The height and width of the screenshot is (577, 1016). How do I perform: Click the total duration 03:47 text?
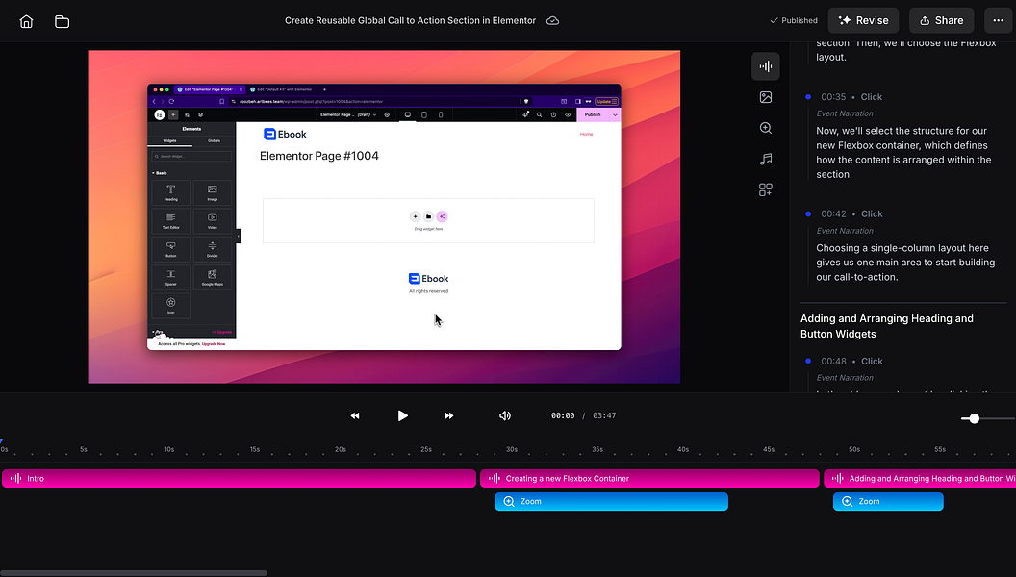604,415
